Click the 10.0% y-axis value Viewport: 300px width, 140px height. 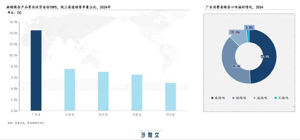pos(13,55)
